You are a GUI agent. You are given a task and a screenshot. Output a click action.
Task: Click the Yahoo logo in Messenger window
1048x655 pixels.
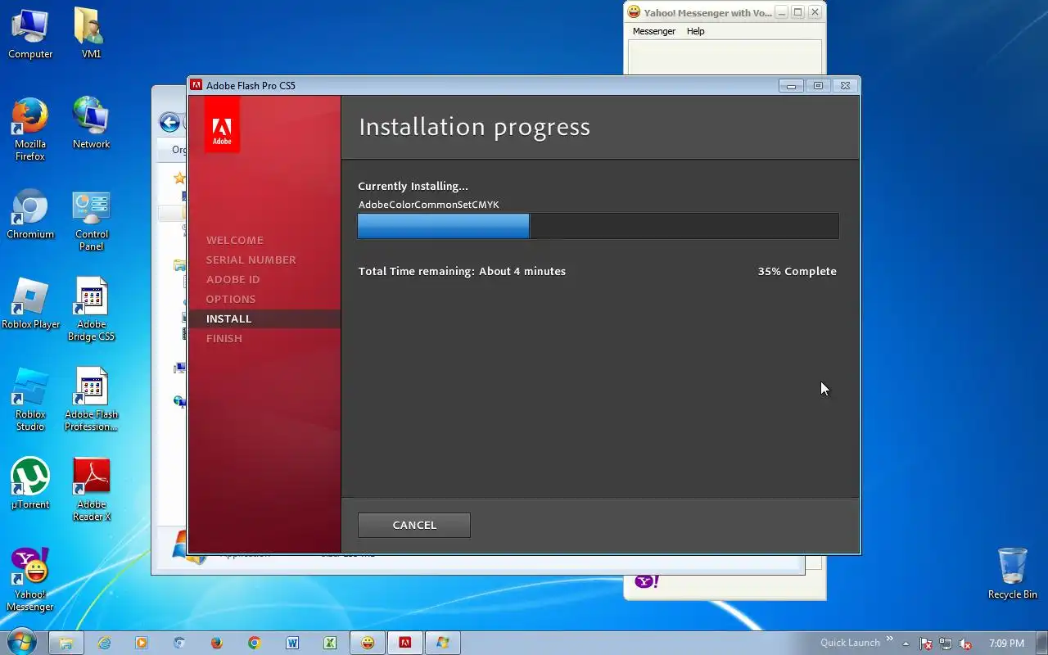(646, 580)
